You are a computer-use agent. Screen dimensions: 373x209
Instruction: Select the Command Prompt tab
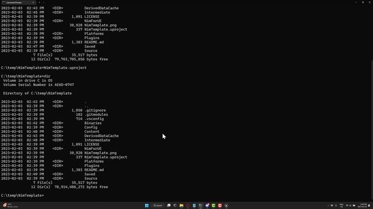coord(18,2)
